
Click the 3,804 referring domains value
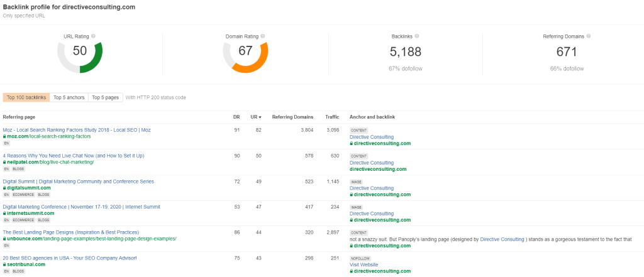coord(306,130)
